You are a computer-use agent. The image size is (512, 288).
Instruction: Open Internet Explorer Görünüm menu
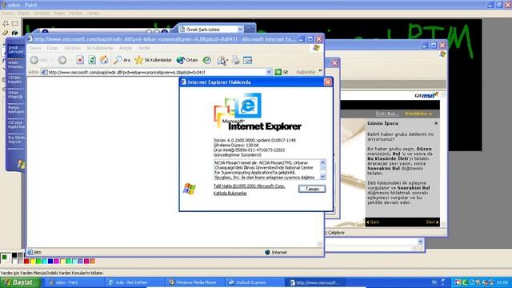tap(72, 48)
